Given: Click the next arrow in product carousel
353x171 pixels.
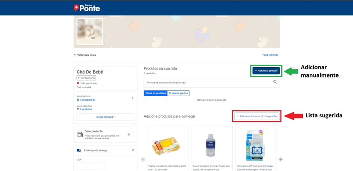Looking at the screenshot, I should [x=280, y=159].
